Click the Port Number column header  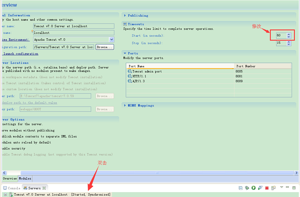[x=262, y=66]
